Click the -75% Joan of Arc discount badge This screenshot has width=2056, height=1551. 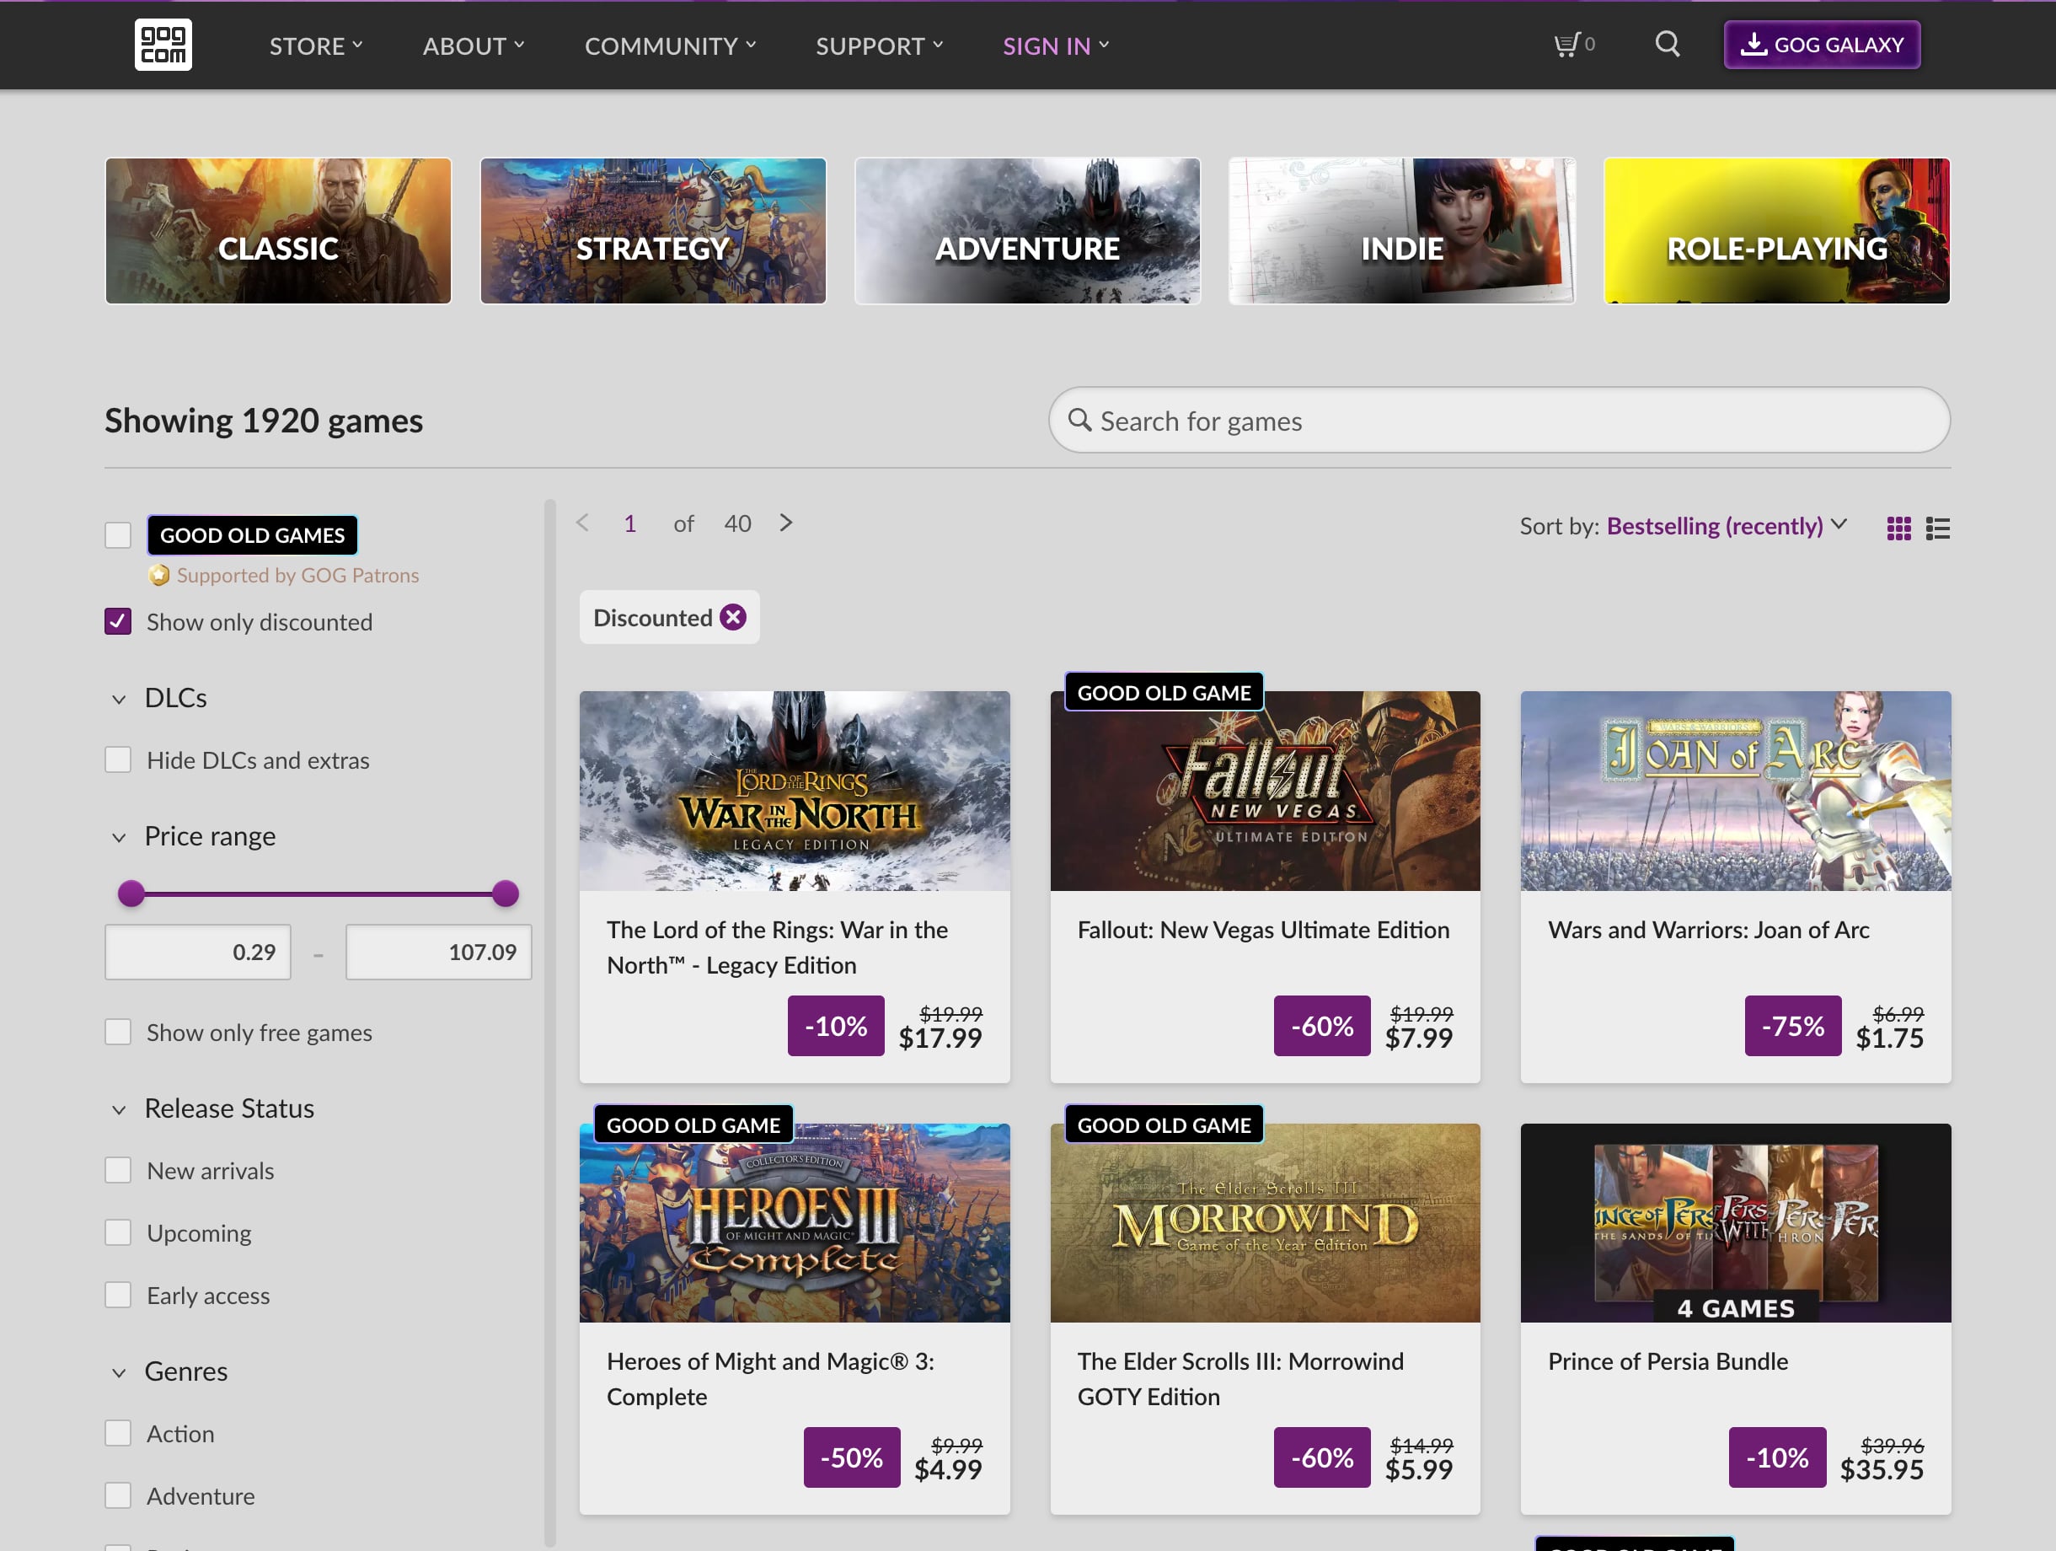tap(1793, 1026)
